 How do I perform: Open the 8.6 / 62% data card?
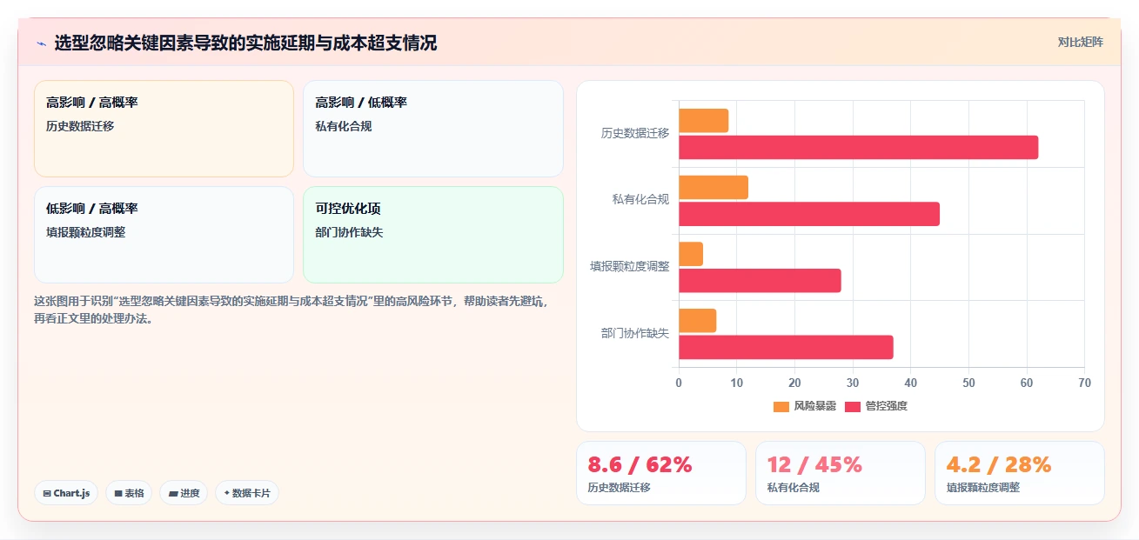pyautogui.click(x=661, y=473)
